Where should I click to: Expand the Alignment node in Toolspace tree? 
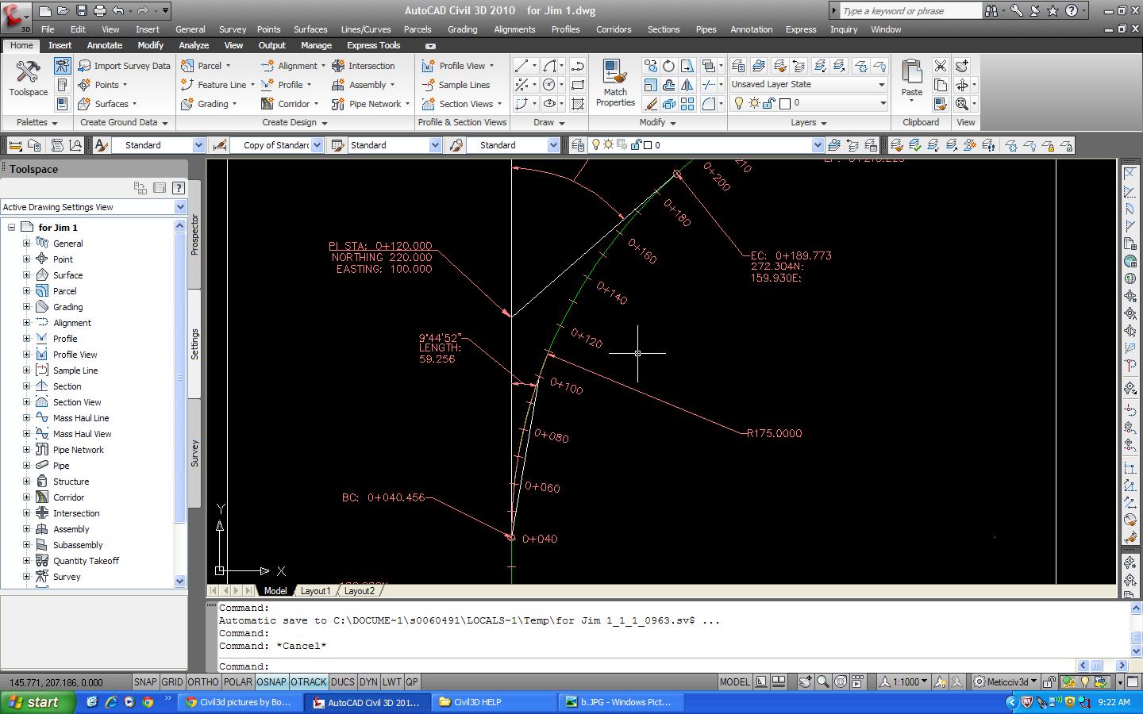[x=26, y=323]
